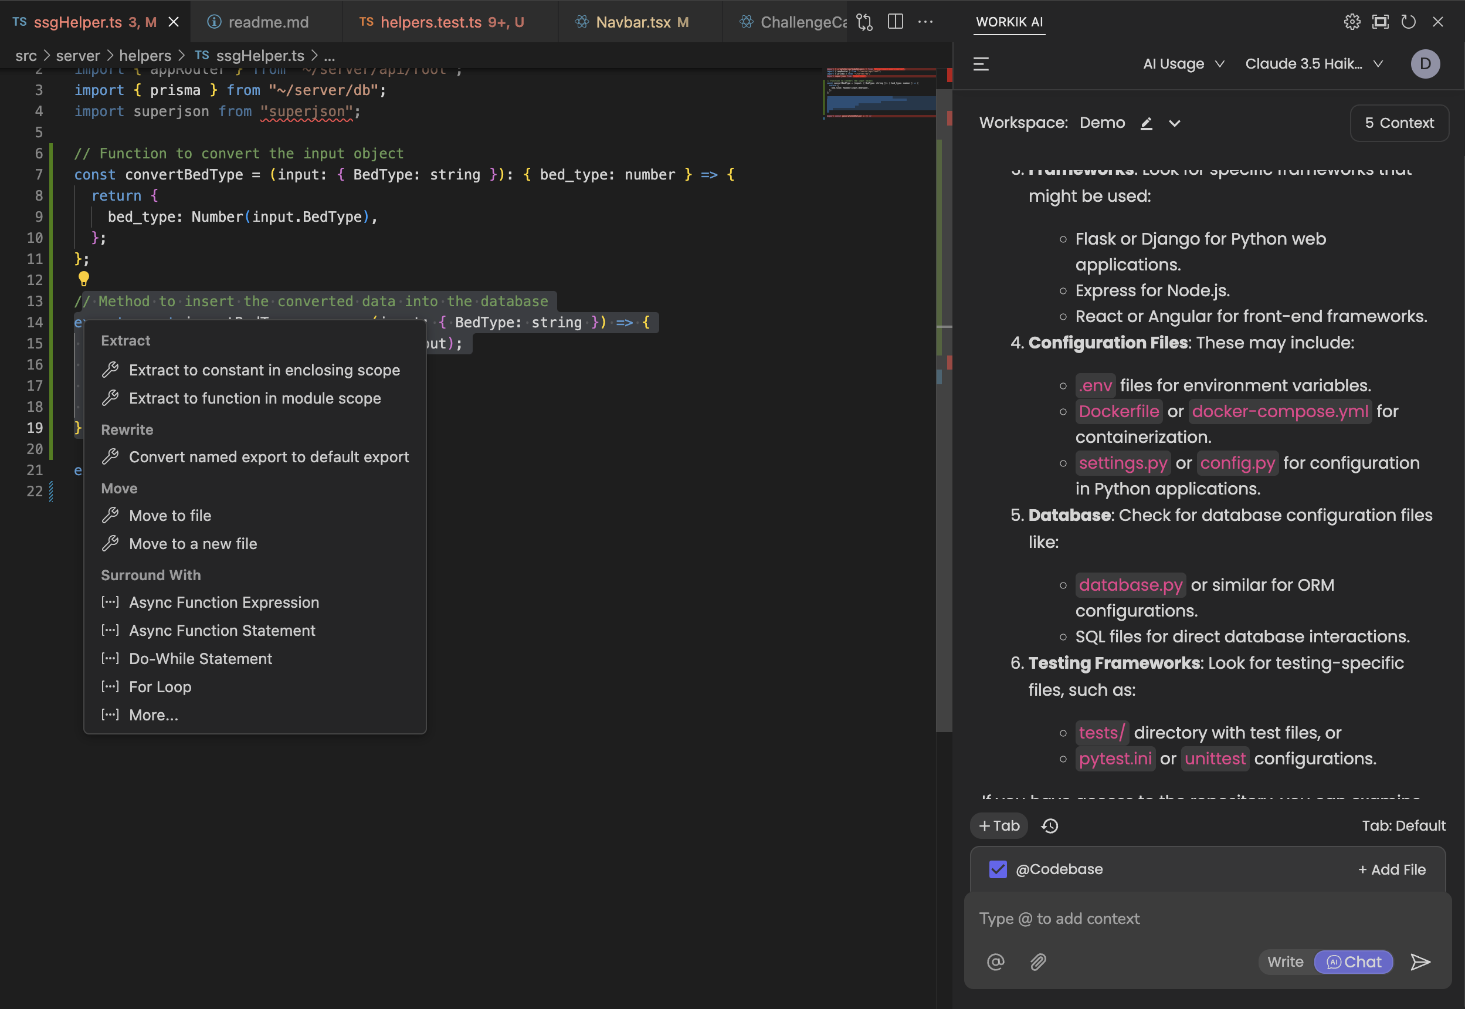1465x1009 pixels.
Task: Switch to helpers.test.ts tab
Action: [450, 22]
